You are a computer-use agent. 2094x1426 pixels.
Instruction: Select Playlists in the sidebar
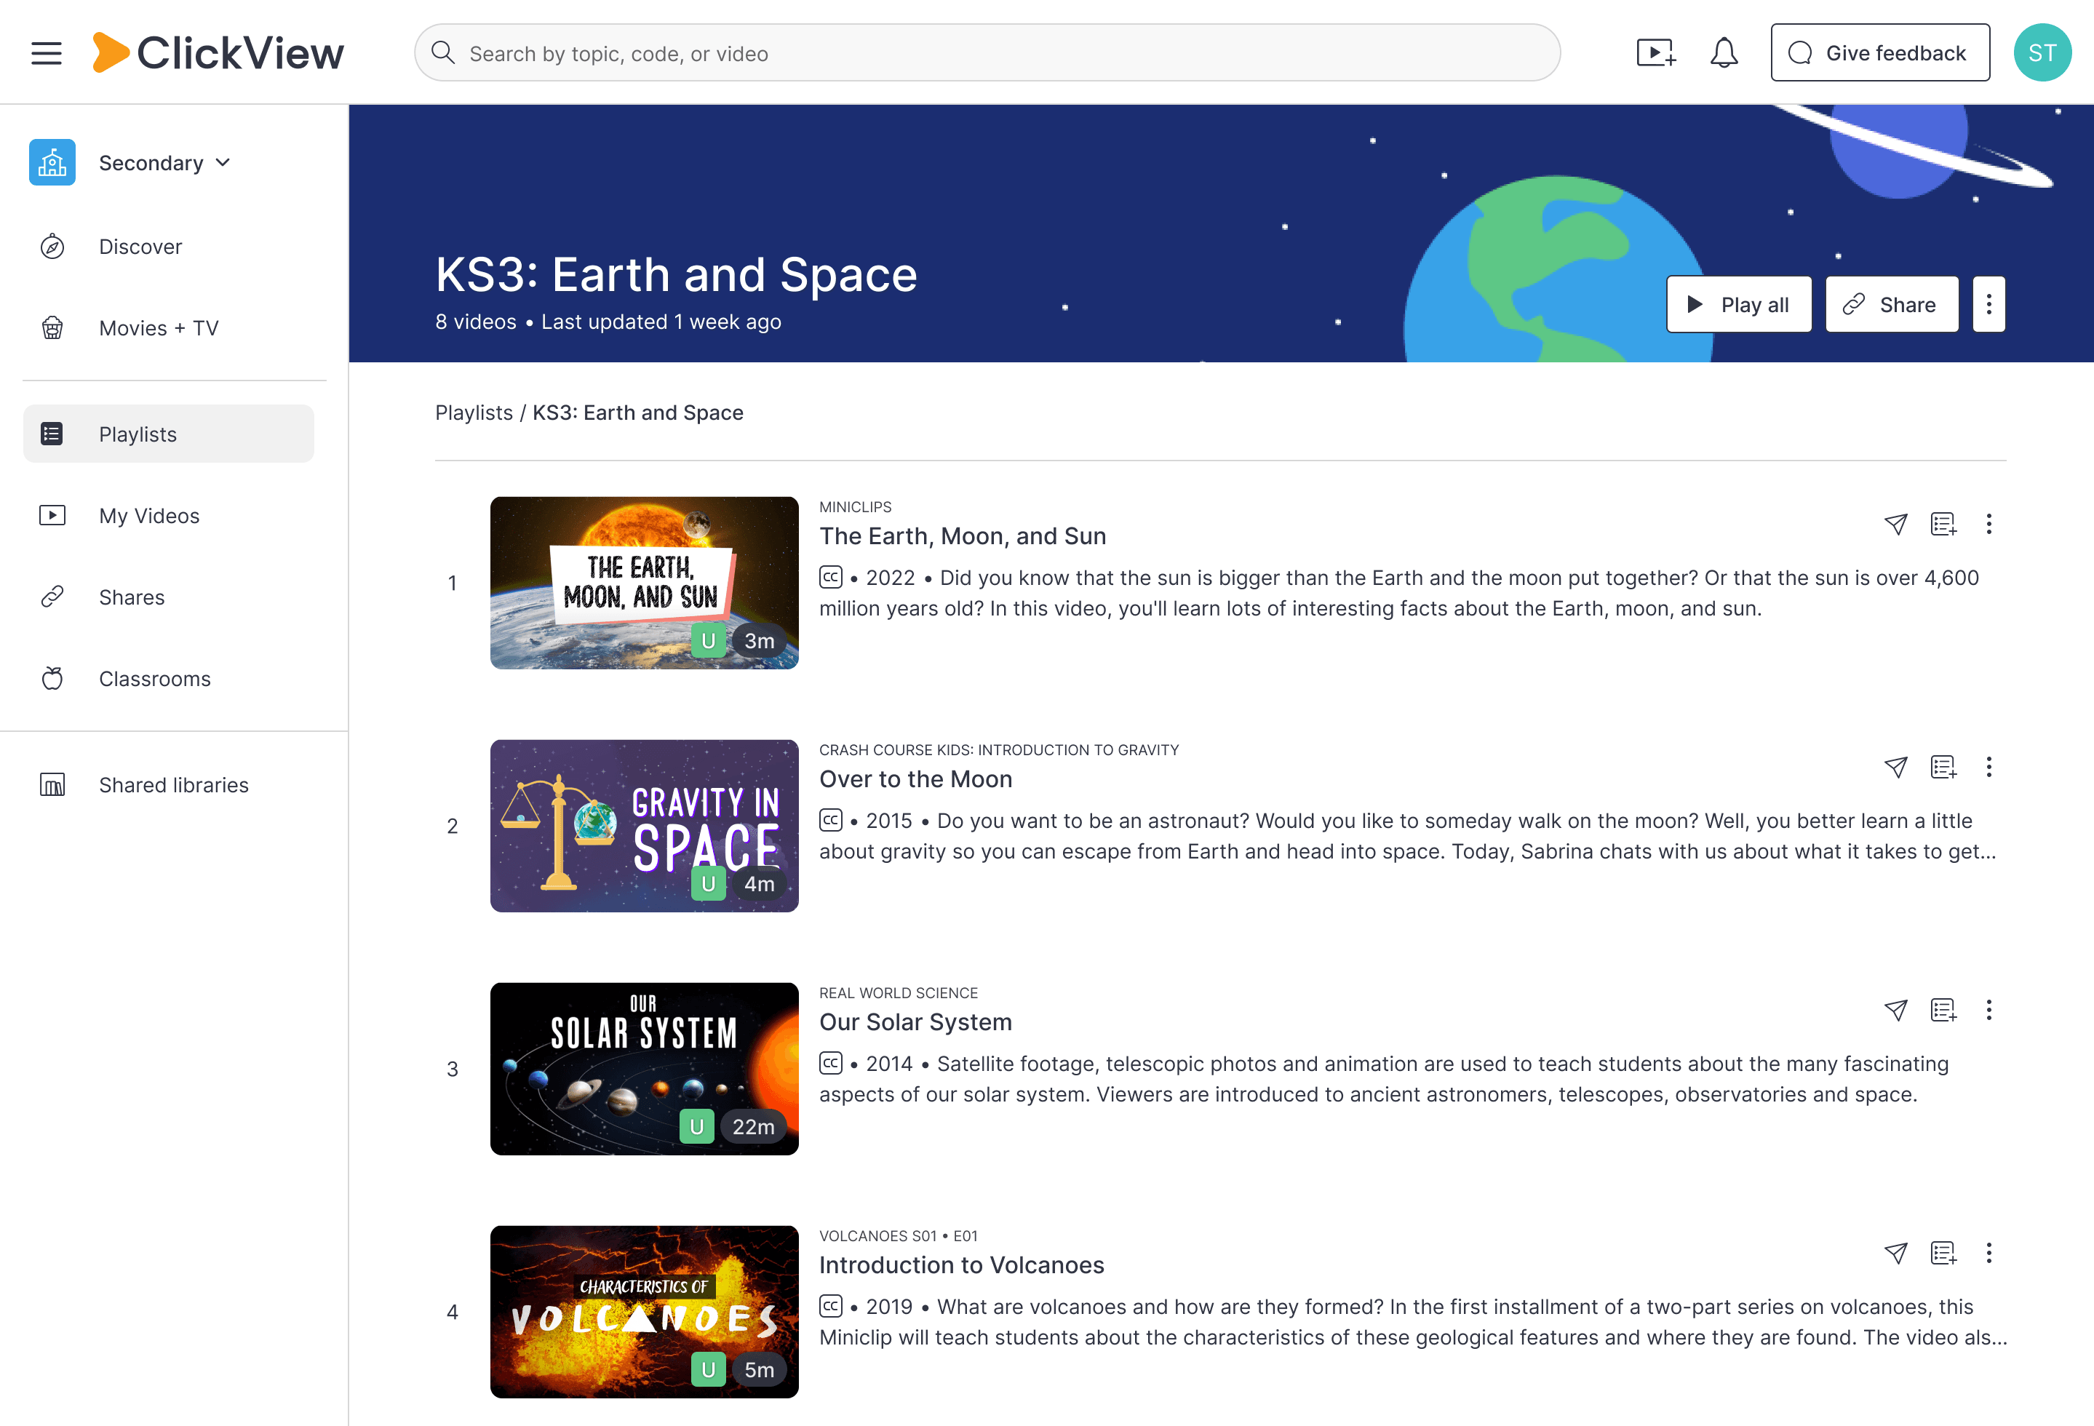[169, 434]
